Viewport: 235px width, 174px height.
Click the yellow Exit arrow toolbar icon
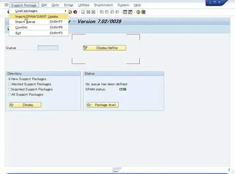coord(70,12)
